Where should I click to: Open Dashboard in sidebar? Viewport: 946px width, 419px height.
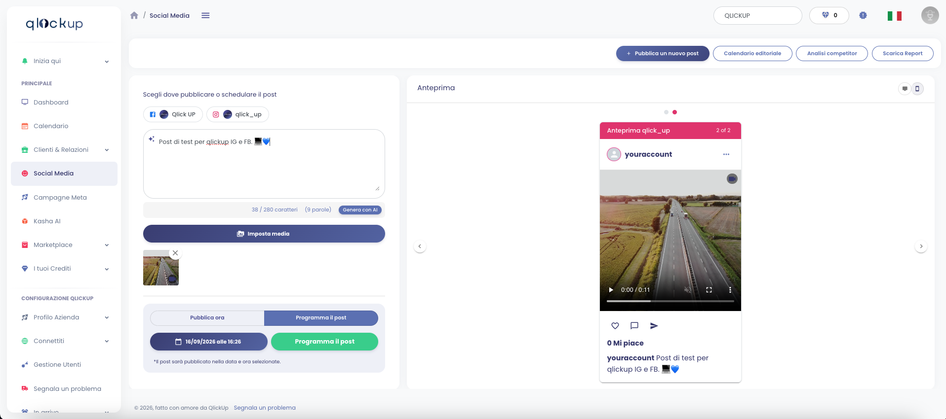(x=64, y=103)
